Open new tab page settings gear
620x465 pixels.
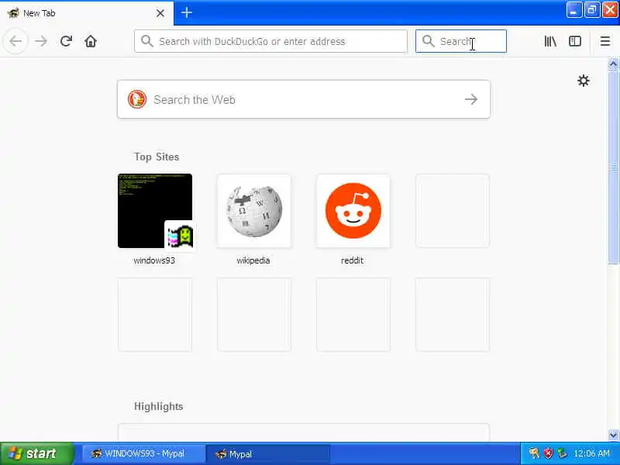[x=584, y=81]
